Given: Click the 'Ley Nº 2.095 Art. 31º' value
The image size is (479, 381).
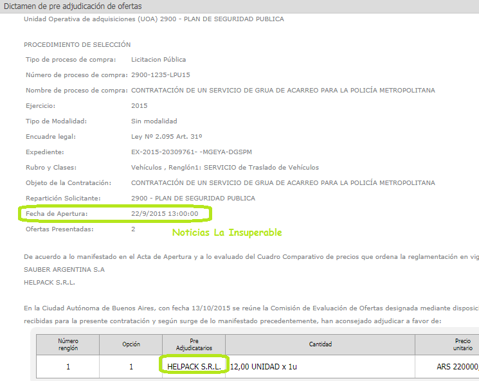Looking at the screenshot, I should point(167,137).
